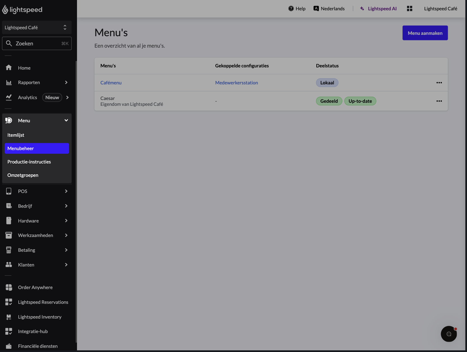Open the Itemlijst menu item
Screen dimensions: 467x352
point(37,135)
